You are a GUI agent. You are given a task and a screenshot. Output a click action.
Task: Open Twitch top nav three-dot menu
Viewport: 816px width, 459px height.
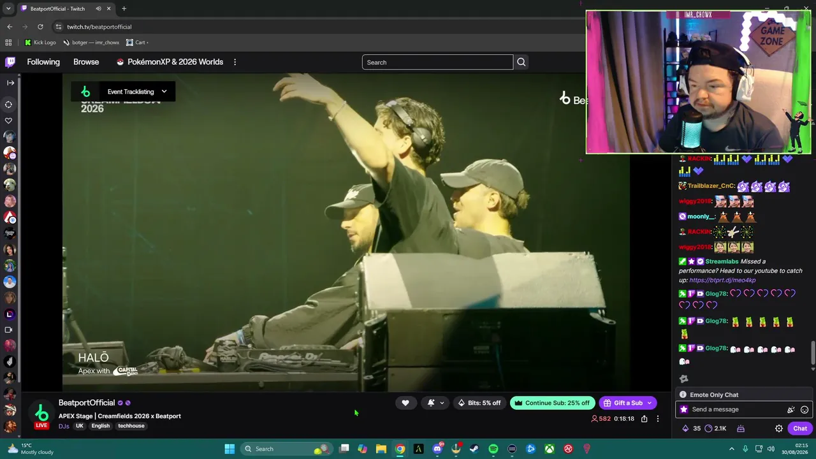pyautogui.click(x=235, y=62)
